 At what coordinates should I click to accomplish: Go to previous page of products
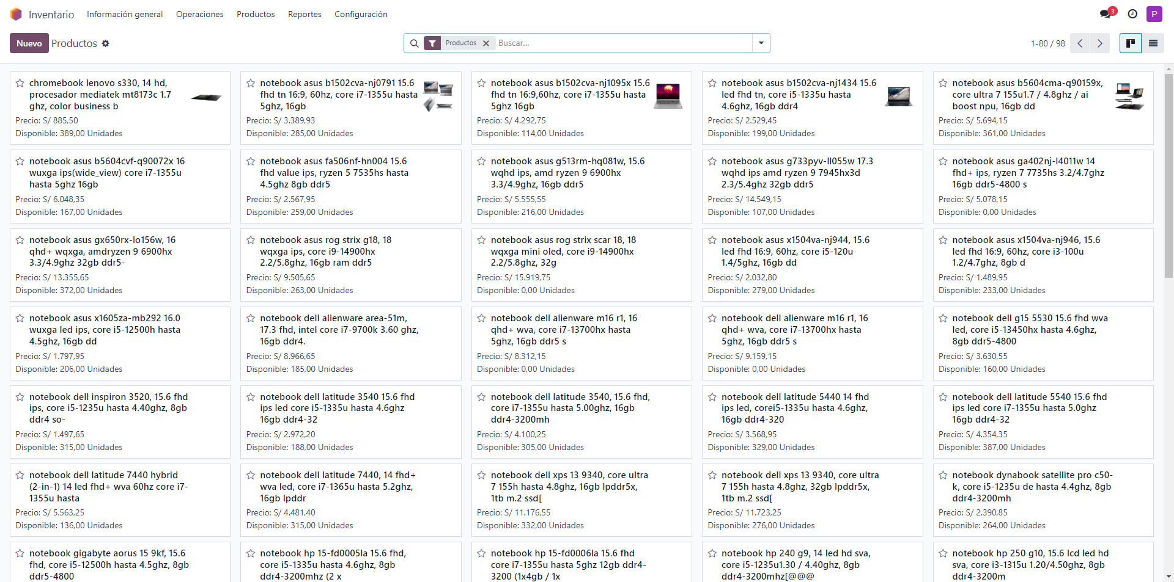(1080, 43)
